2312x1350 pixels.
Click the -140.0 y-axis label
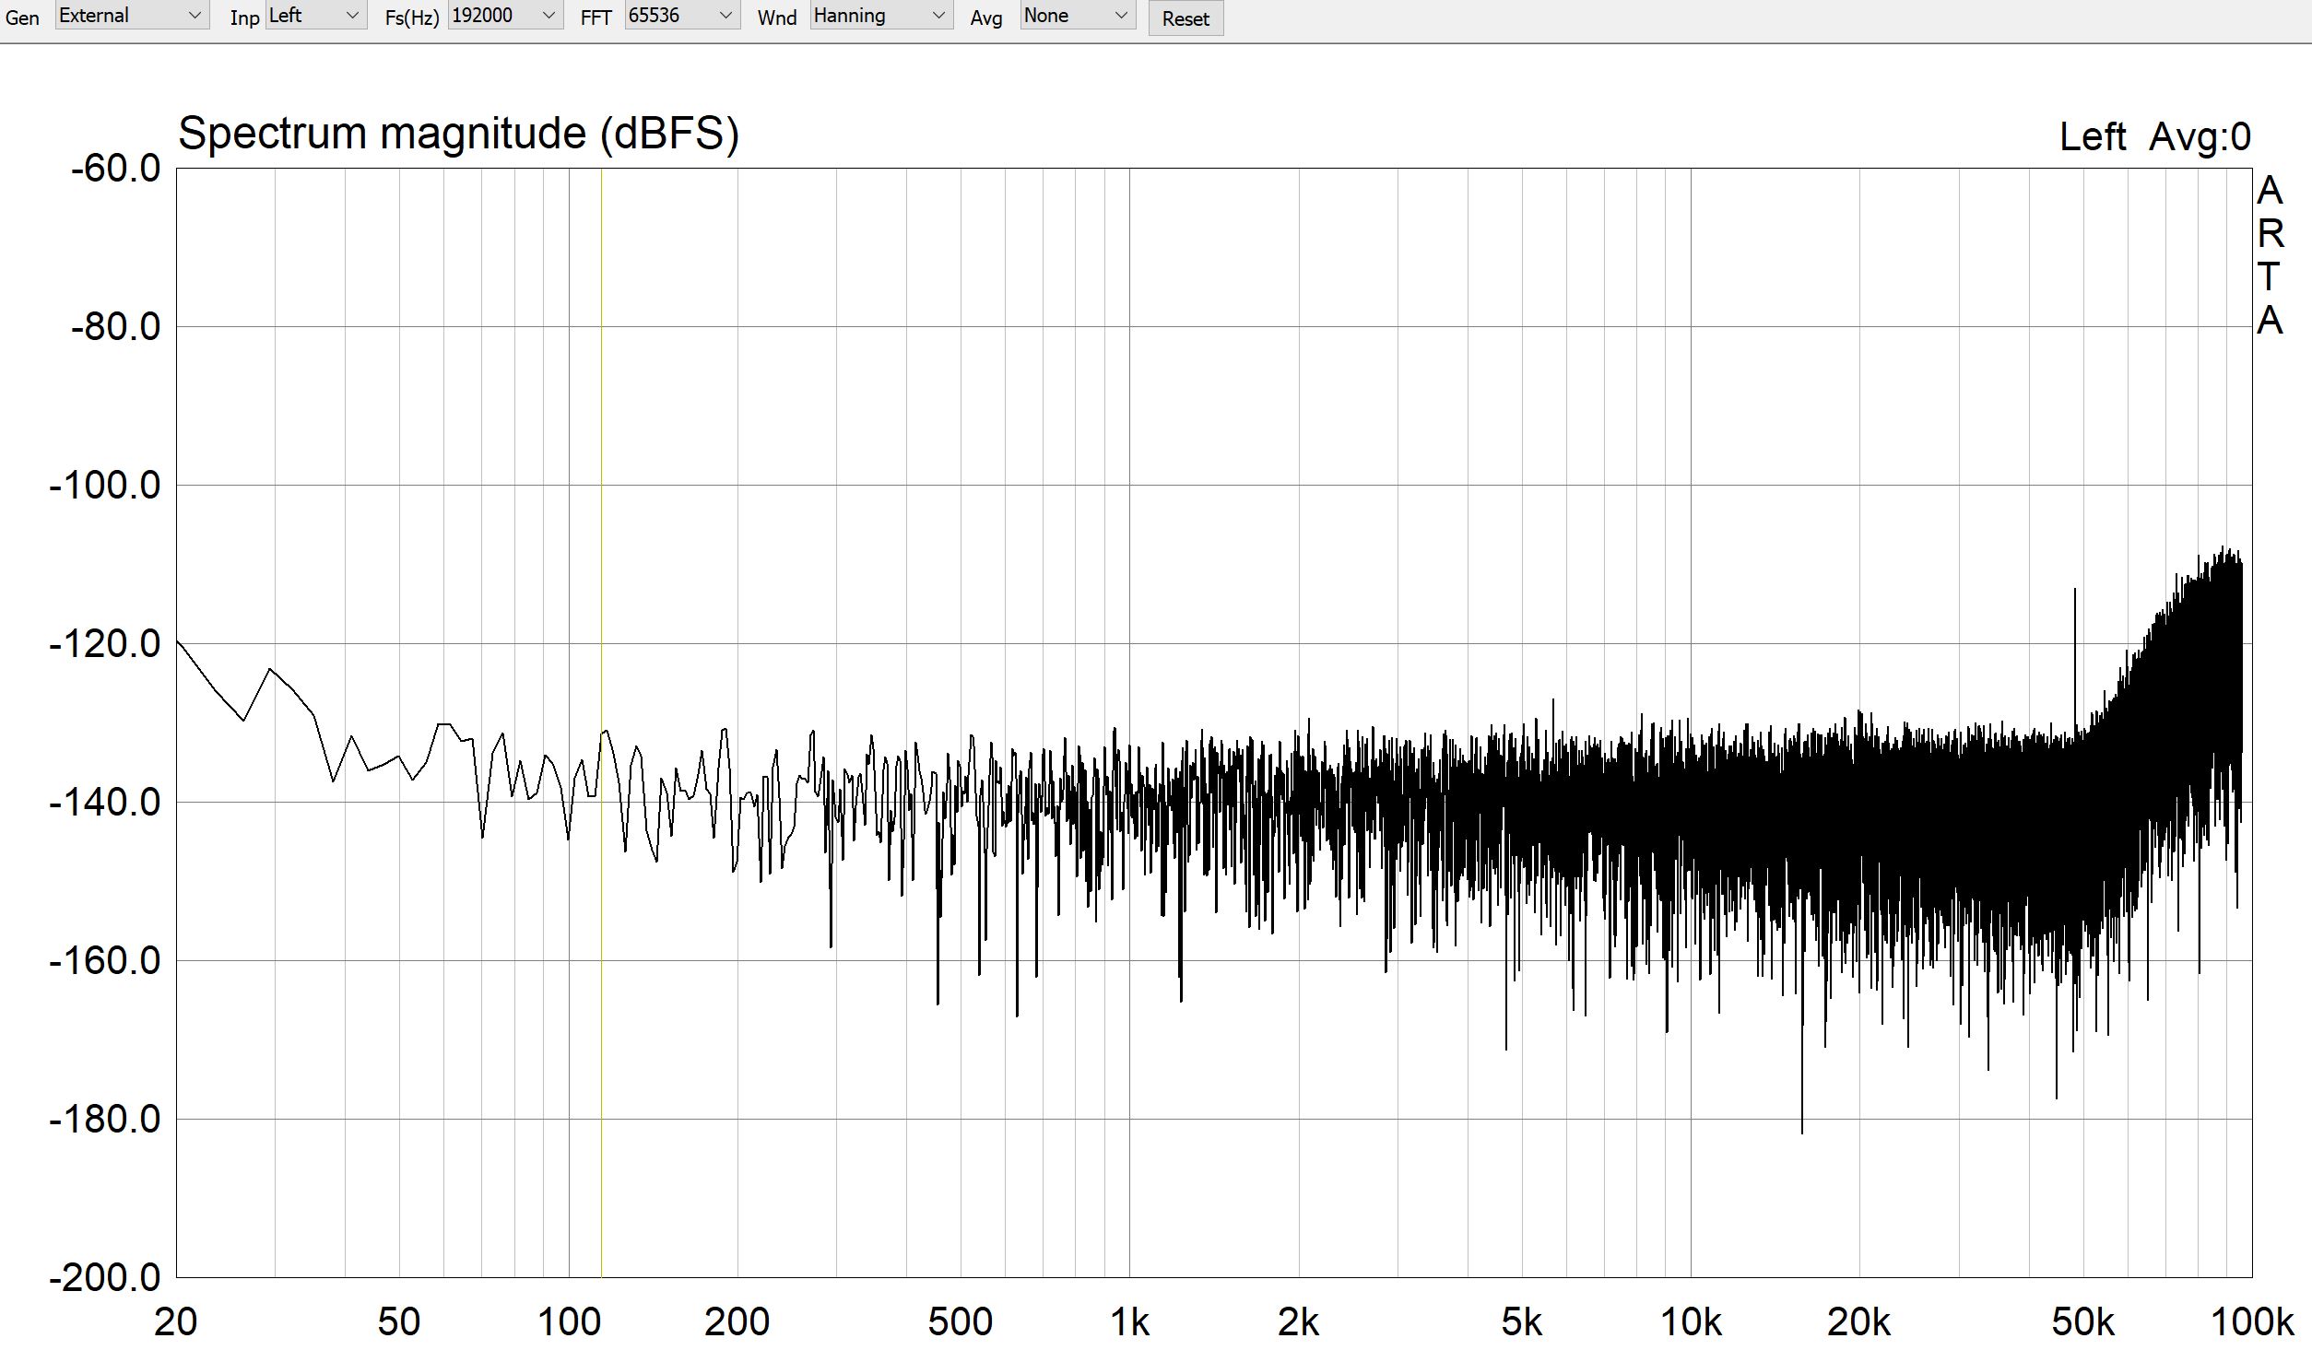pyautogui.click(x=104, y=803)
